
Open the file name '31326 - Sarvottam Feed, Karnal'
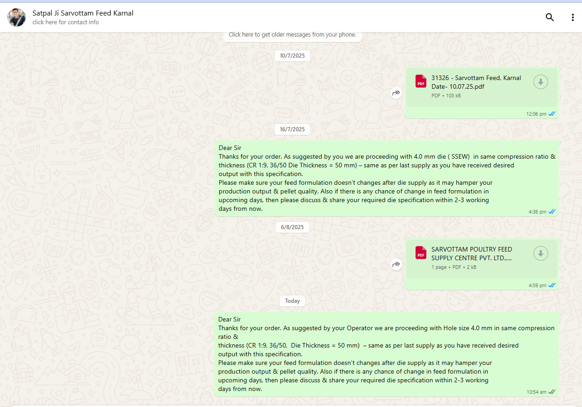coord(476,78)
